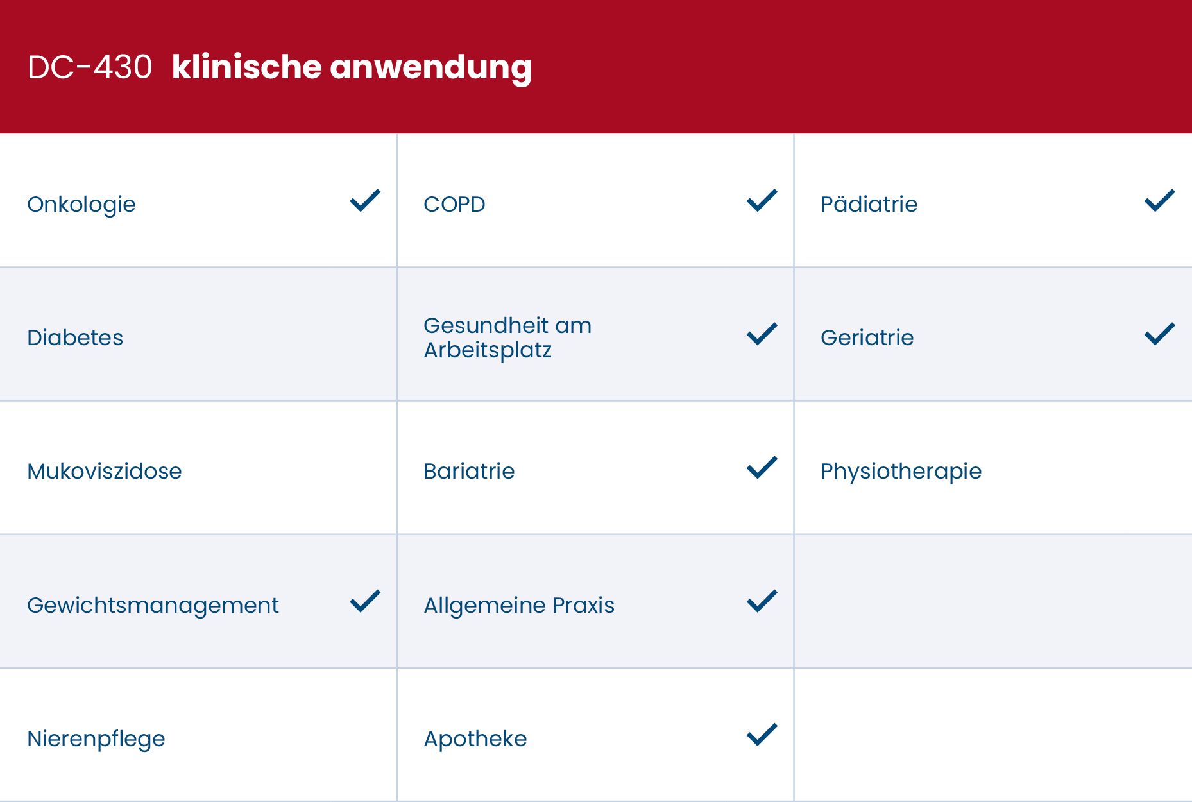Image resolution: width=1192 pixels, height=802 pixels.
Task: Select the Gewichtsmanagement text
Action: [x=153, y=605]
